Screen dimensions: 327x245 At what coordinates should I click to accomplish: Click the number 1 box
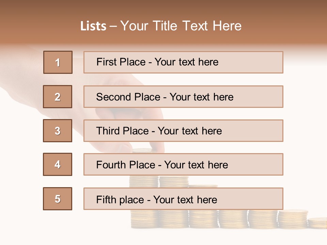point(58,62)
